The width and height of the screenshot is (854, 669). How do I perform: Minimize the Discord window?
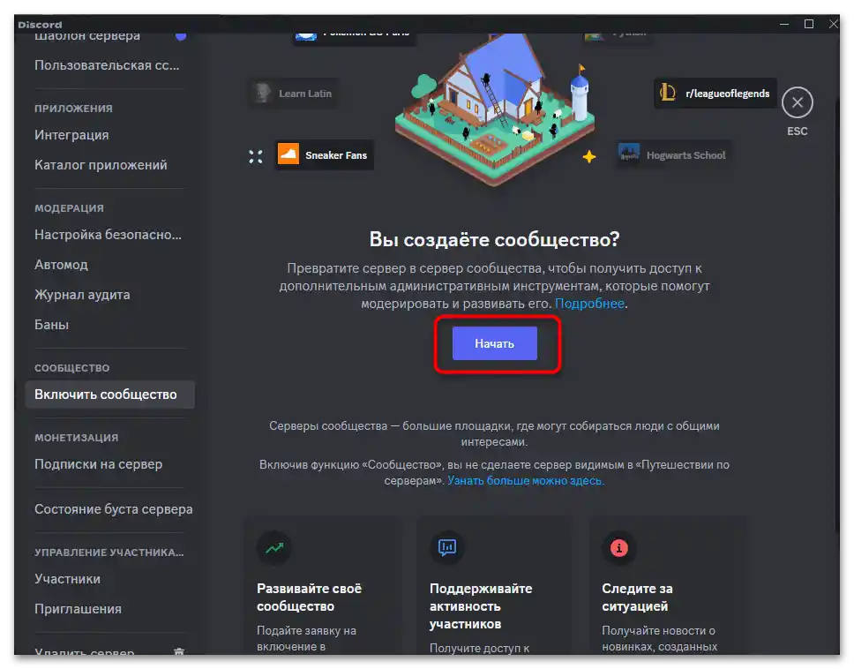click(784, 24)
